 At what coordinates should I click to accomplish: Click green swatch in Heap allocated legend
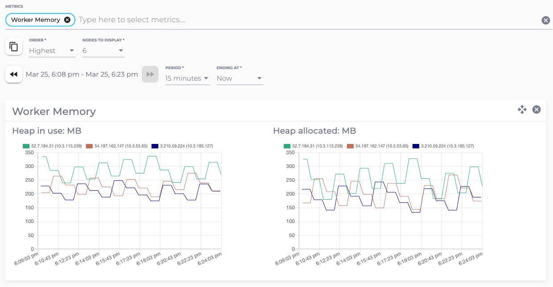tap(287, 146)
